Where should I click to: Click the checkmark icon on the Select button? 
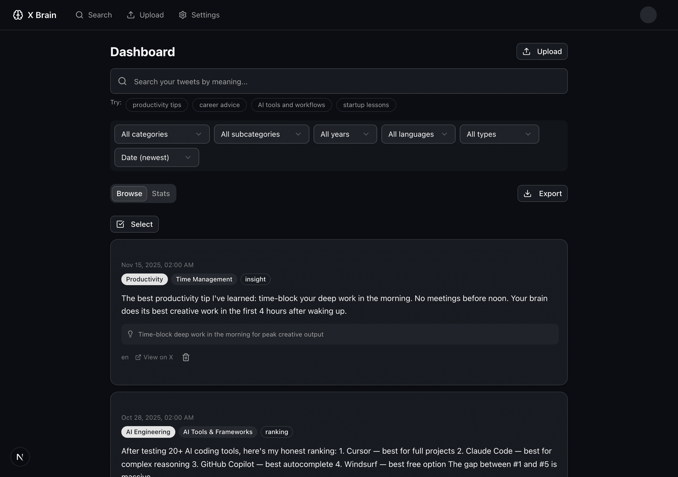(120, 224)
